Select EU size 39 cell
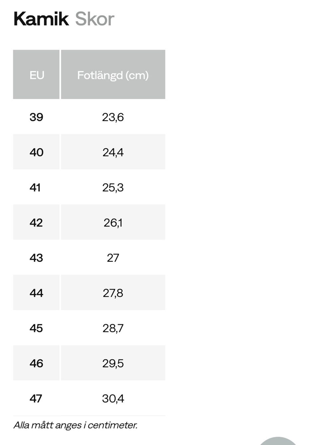 [x=36, y=117]
